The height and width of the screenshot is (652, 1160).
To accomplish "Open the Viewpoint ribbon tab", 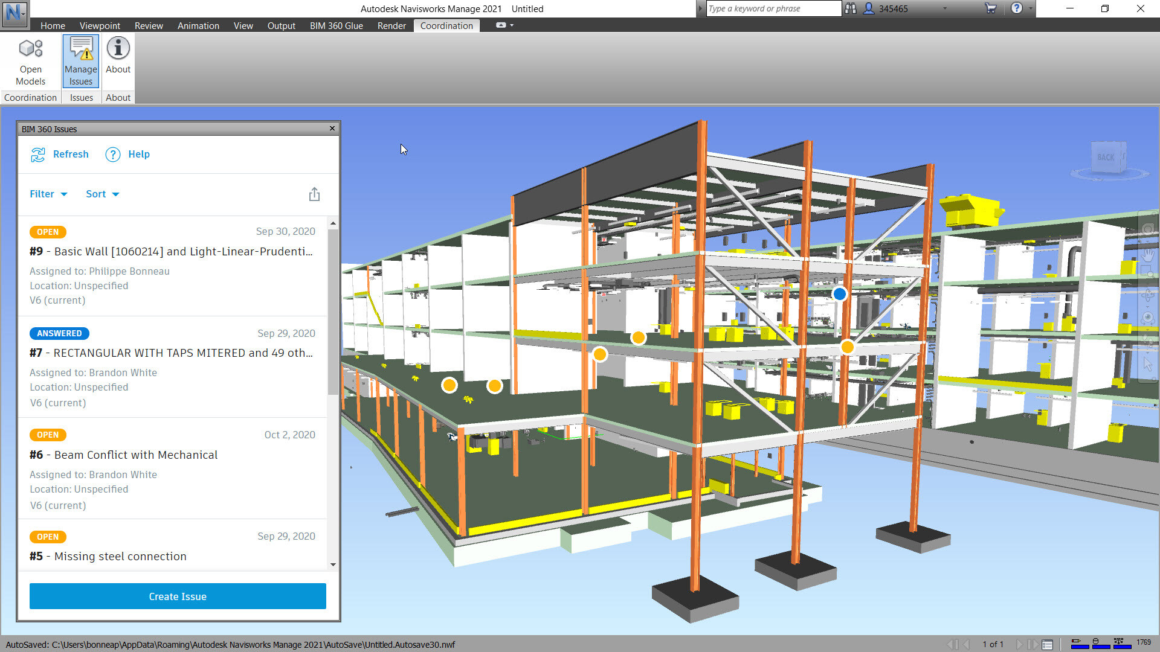I will click(100, 25).
